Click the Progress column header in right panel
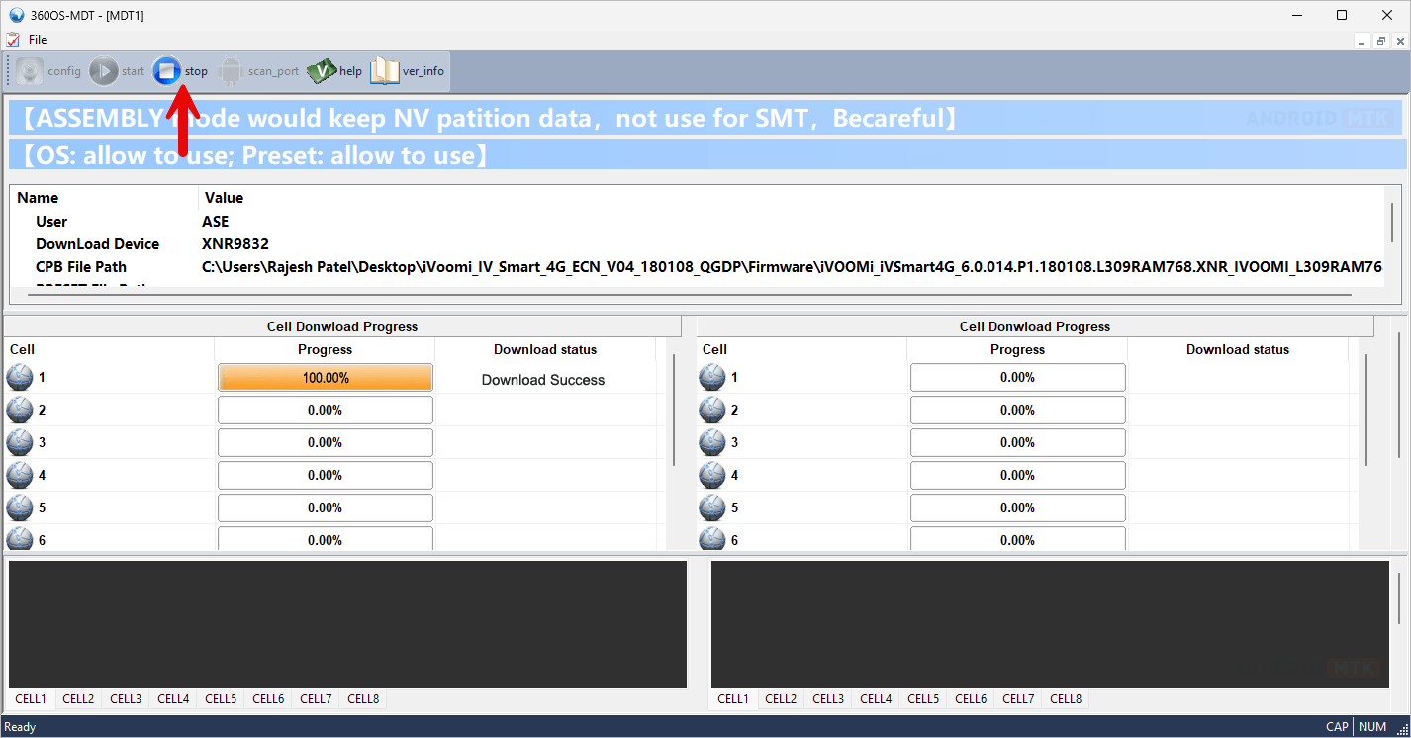The width and height of the screenshot is (1411, 738). point(1017,349)
